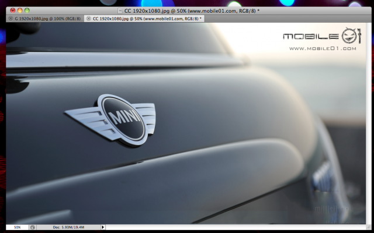Click the Doc: 5.93M/19.4M status info
This screenshot has width=374, height=233.
click(68, 227)
